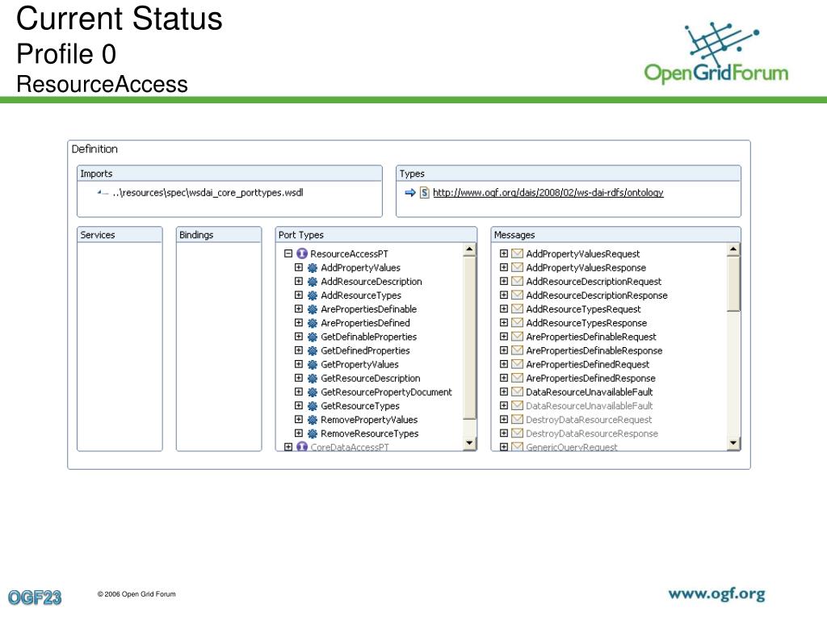827x620 pixels.
Task: Click the gear icon beside RemoveResourceTypes operation
Action: 313,434
